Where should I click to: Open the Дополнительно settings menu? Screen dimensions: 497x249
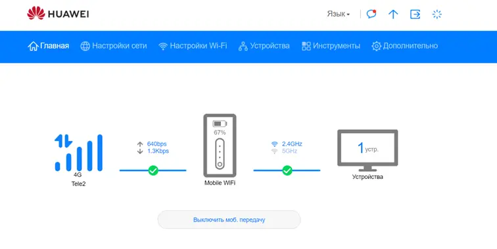point(405,46)
